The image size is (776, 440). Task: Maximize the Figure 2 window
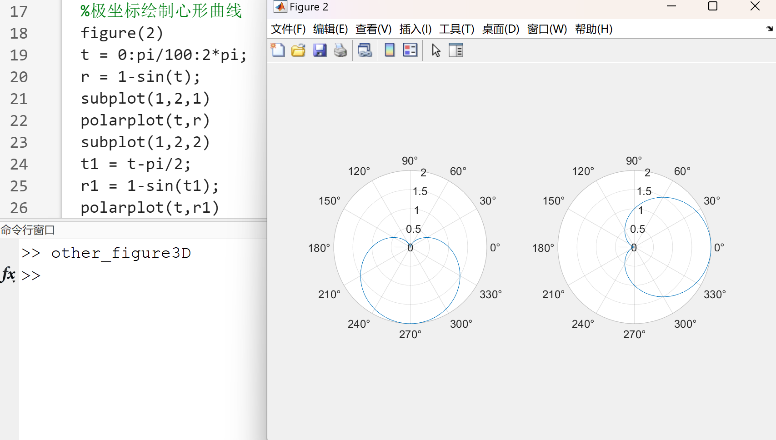pos(713,6)
